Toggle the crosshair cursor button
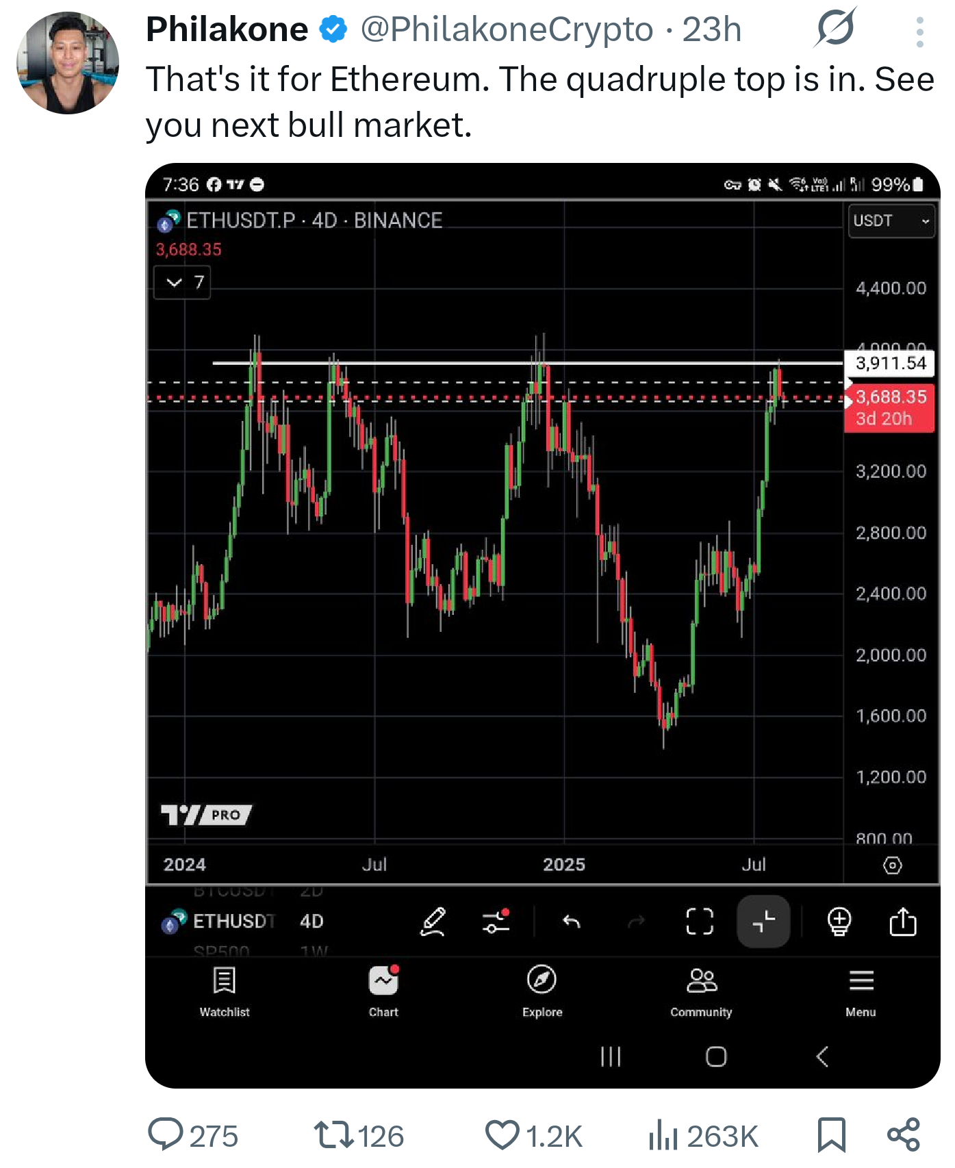The width and height of the screenshot is (955, 1168). 763,922
